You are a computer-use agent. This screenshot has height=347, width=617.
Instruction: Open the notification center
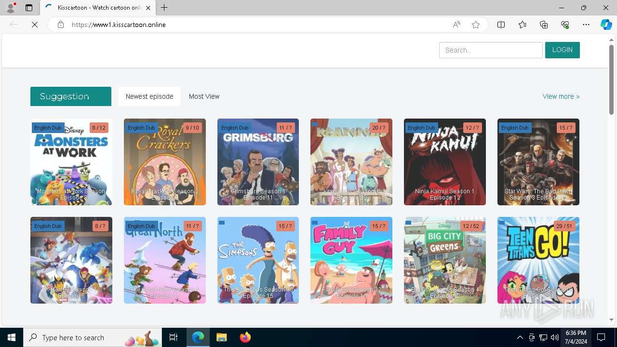click(602, 337)
